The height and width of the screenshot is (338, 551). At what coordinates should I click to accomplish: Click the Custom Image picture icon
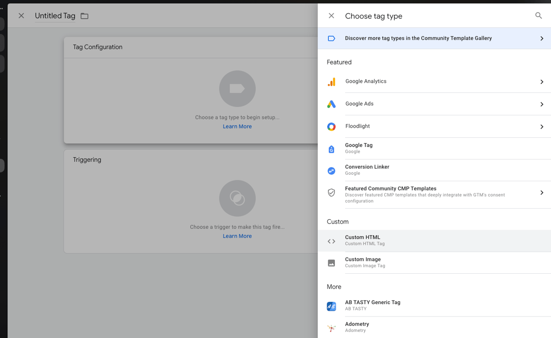[x=331, y=263]
